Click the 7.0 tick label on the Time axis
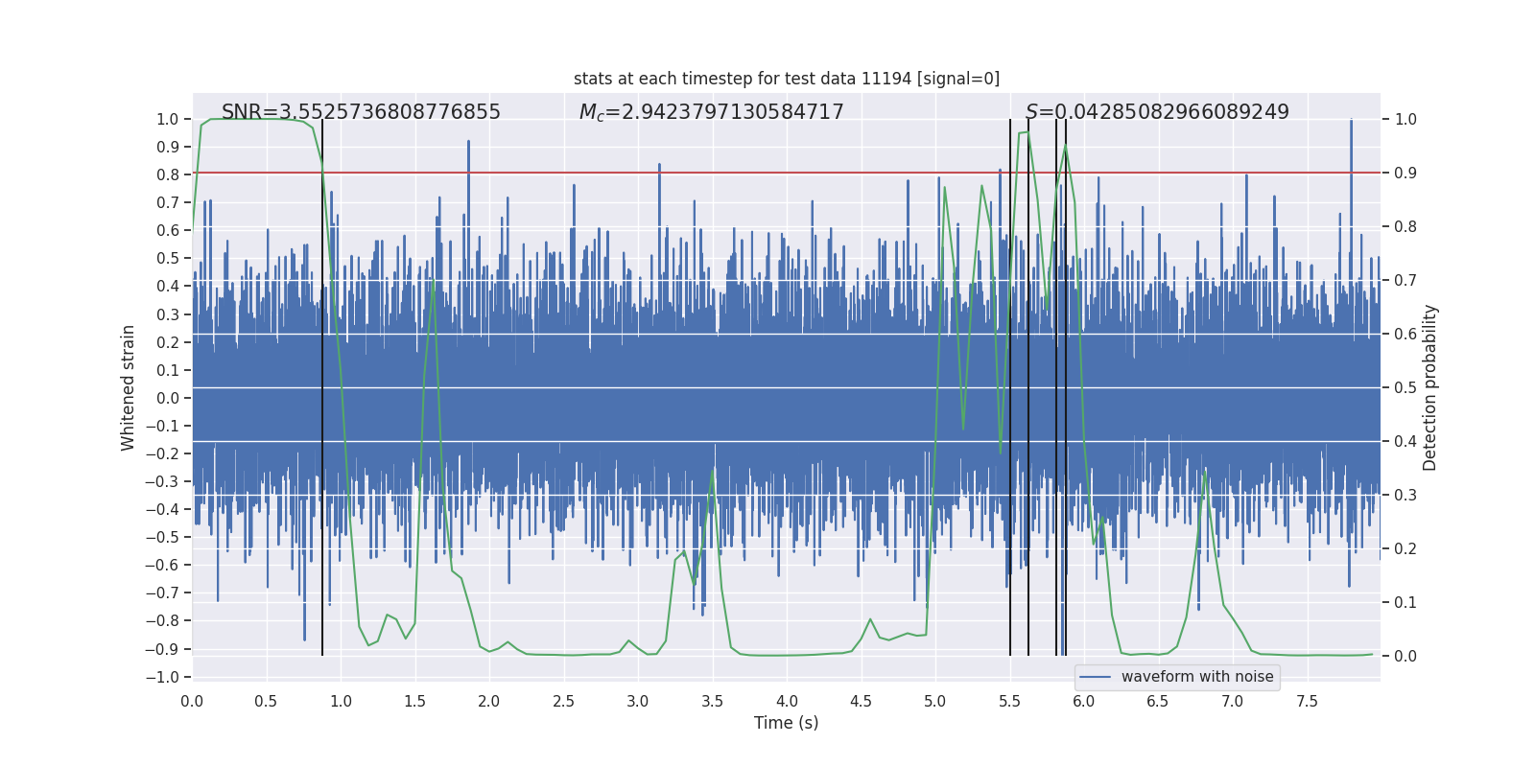Image resolution: width=1535 pixels, height=767 pixels. pos(1233,701)
